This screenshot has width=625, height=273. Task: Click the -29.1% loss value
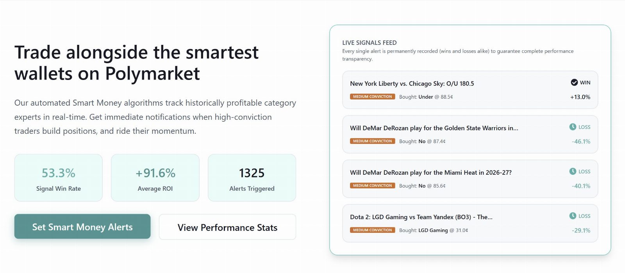(581, 230)
